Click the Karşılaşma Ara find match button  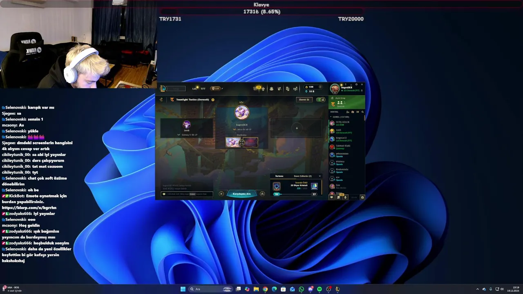(x=242, y=194)
